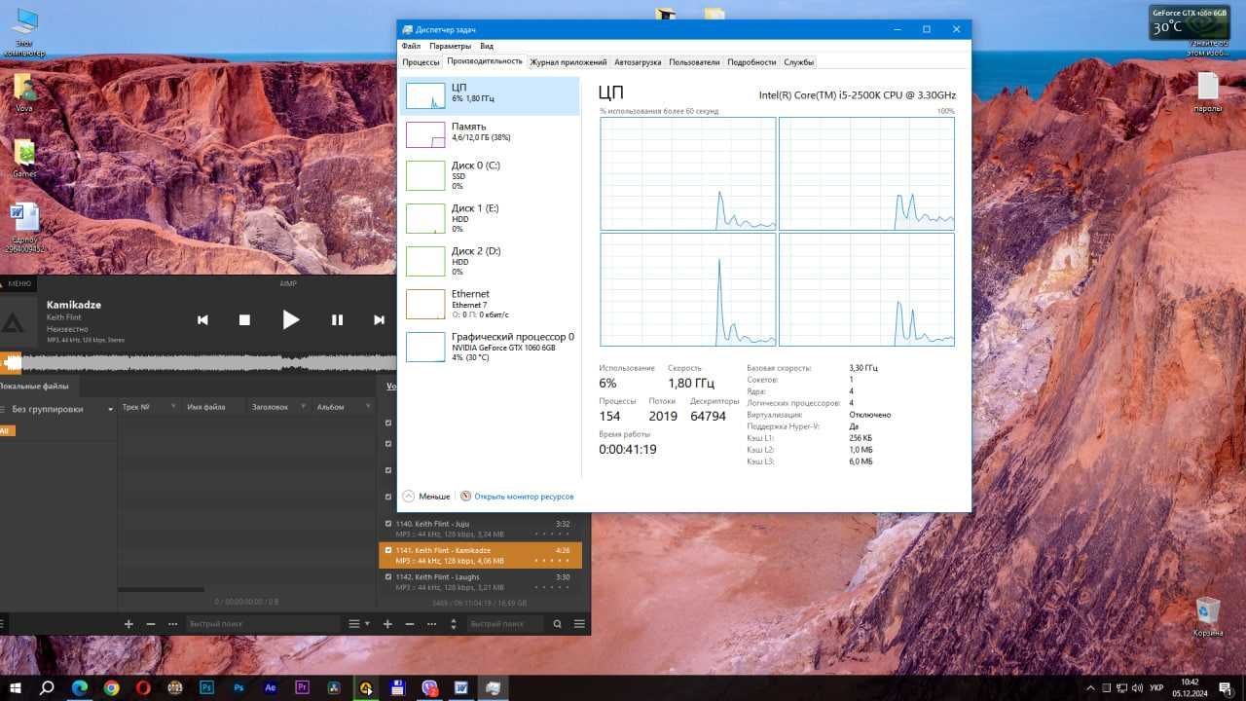This screenshot has width=1246, height=701.
Task: Open the library view list dropdown
Action: tap(358, 624)
